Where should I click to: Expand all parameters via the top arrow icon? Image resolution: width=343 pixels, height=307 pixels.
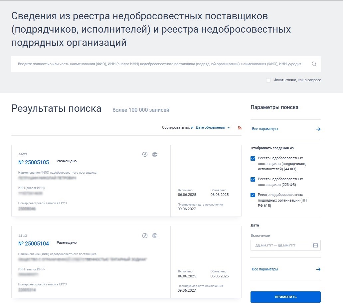[x=318, y=129]
